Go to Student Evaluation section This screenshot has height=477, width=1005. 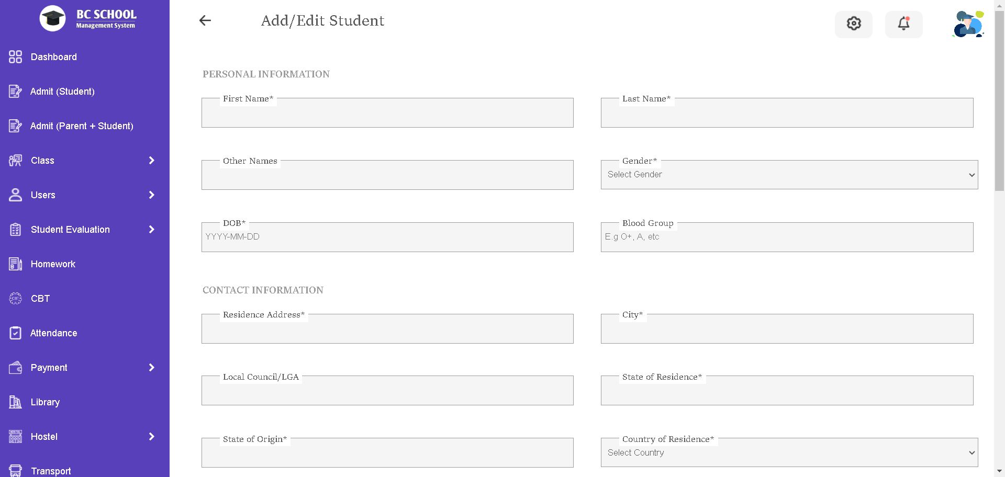[70, 230]
